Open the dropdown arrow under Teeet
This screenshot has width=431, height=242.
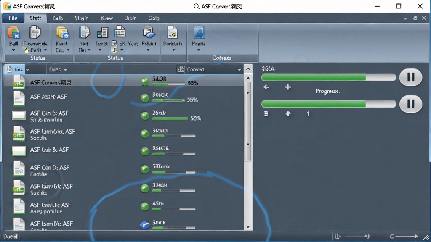click(100, 50)
